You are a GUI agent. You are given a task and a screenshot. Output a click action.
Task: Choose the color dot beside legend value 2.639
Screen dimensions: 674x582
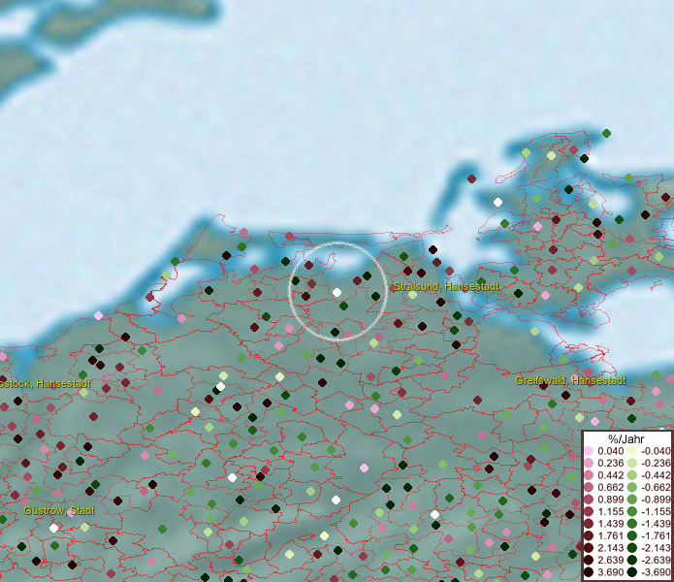[589, 560]
